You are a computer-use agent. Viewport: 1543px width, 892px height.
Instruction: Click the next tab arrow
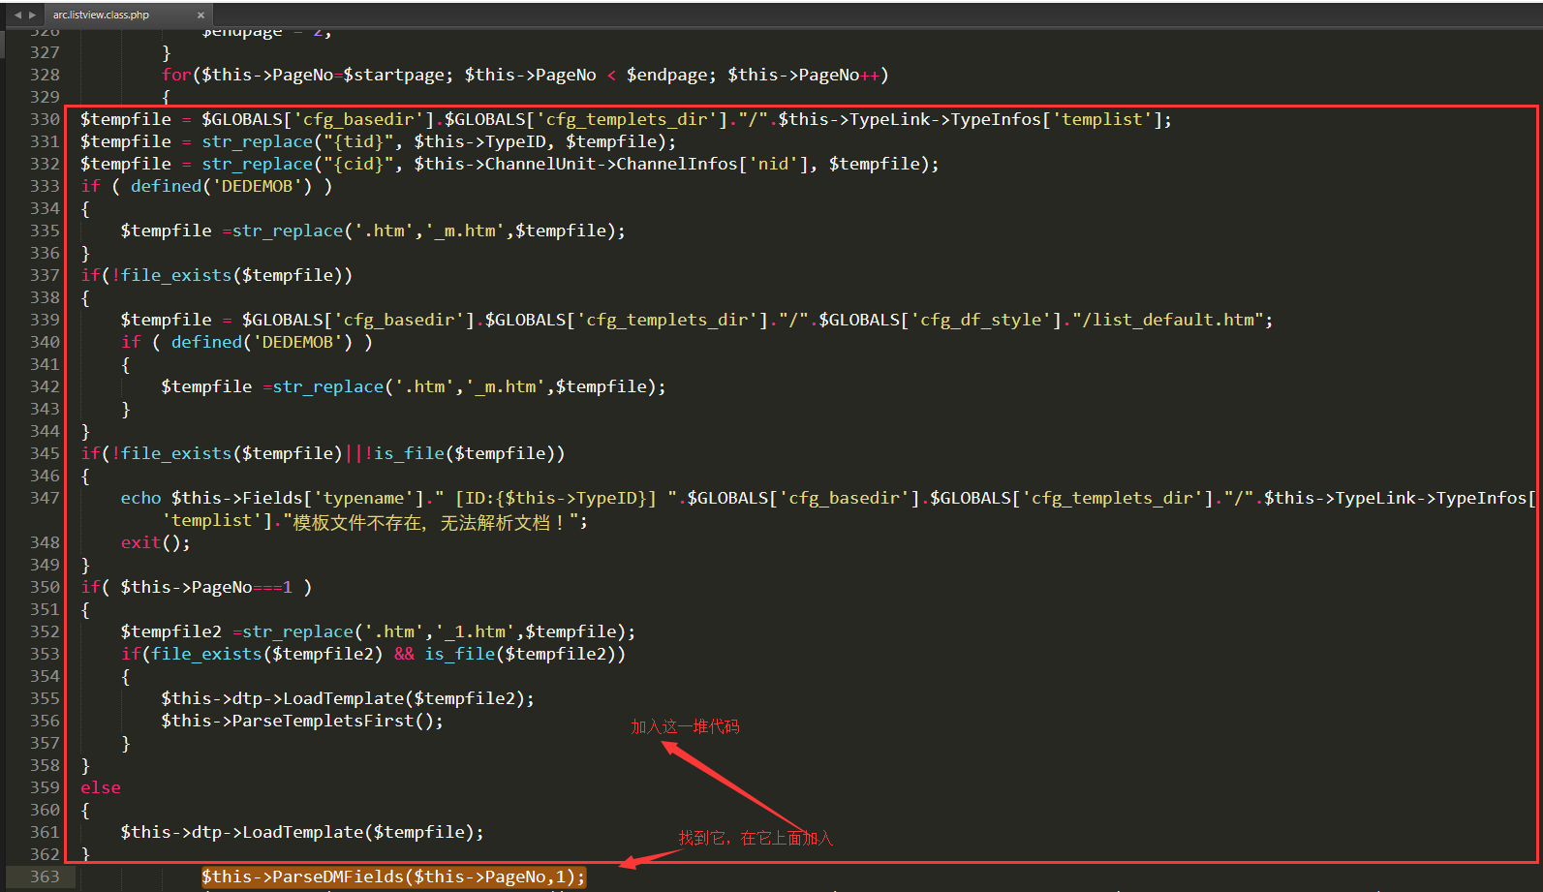(32, 15)
